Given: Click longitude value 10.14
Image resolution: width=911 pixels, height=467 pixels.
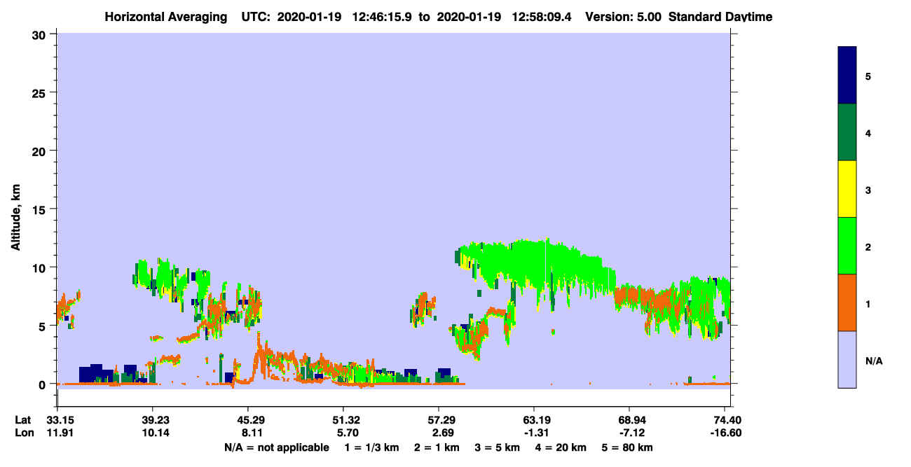Looking at the screenshot, I should 153,433.
